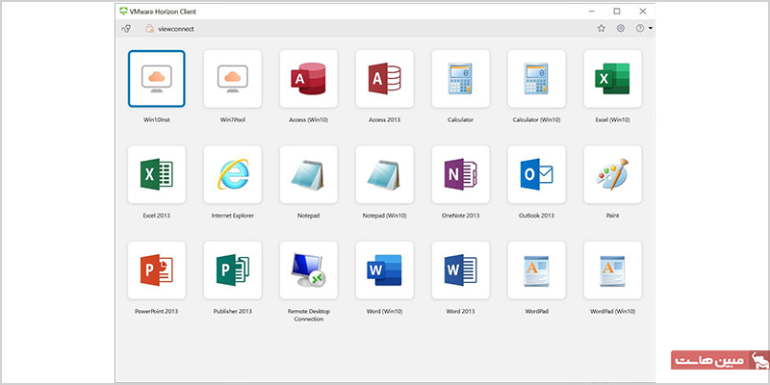The width and height of the screenshot is (770, 385).
Task: Launch OneNote 2013 icon
Action: point(460,174)
